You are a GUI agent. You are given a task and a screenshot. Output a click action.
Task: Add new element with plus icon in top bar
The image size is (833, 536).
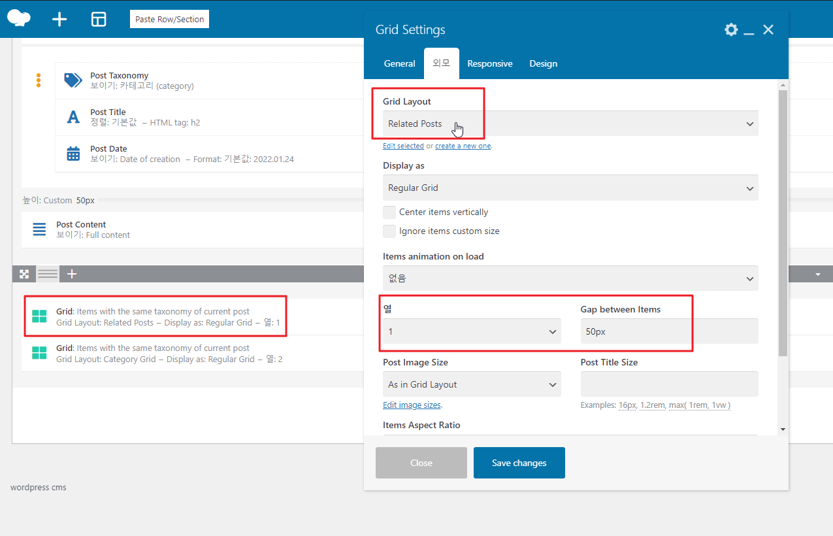59,19
